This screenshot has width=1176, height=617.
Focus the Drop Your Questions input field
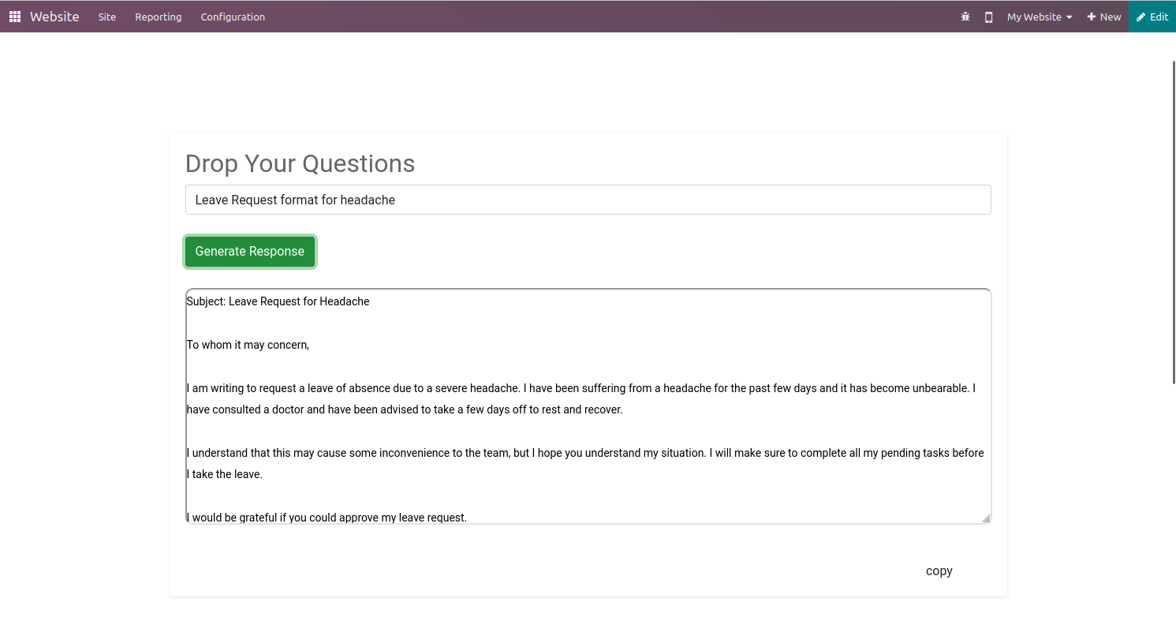click(588, 200)
